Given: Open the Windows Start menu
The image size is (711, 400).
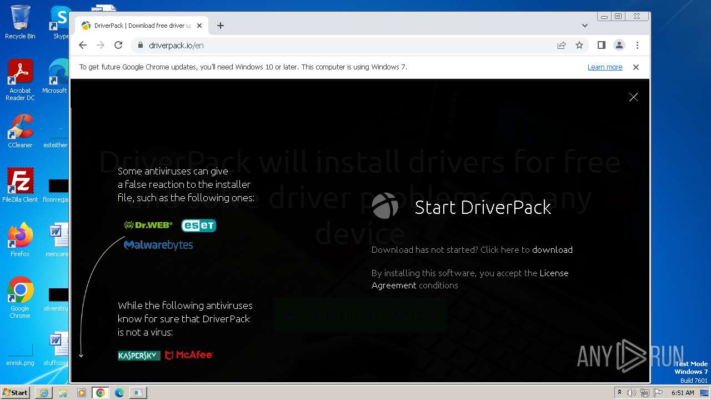Looking at the screenshot, I should [16, 393].
